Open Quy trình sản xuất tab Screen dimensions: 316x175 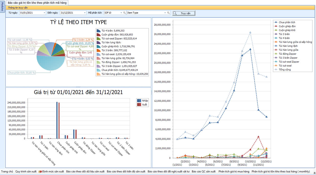point(26,172)
